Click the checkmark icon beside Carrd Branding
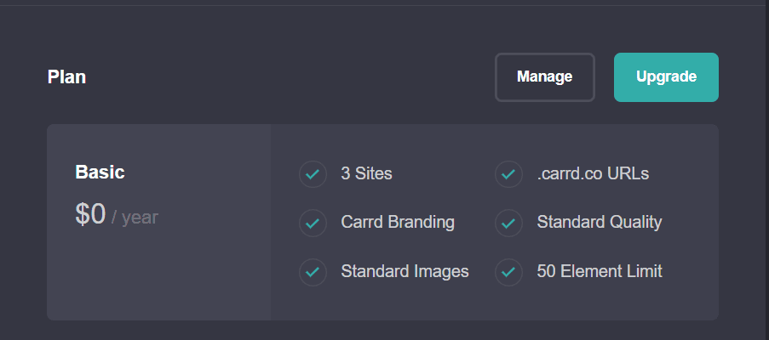The image size is (769, 340). pyautogui.click(x=313, y=224)
